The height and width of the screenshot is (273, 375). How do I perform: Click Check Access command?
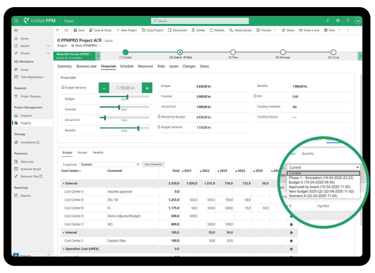tap(240, 30)
